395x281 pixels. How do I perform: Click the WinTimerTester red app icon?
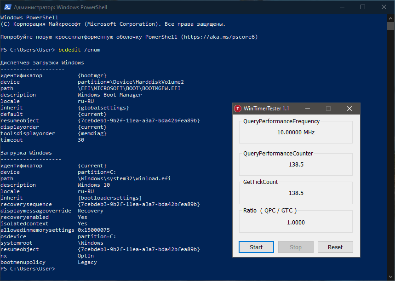(x=238, y=109)
